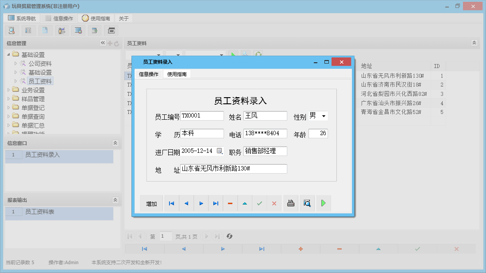Open print preview in the entry dialog
Image resolution: width=486 pixels, height=273 pixels.
(x=307, y=203)
